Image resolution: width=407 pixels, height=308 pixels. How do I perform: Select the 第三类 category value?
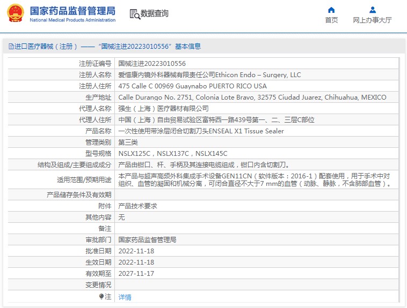(x=128, y=142)
